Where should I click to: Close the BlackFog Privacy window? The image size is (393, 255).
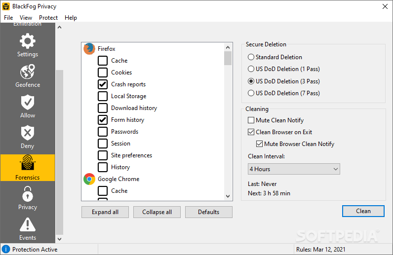click(x=385, y=6)
